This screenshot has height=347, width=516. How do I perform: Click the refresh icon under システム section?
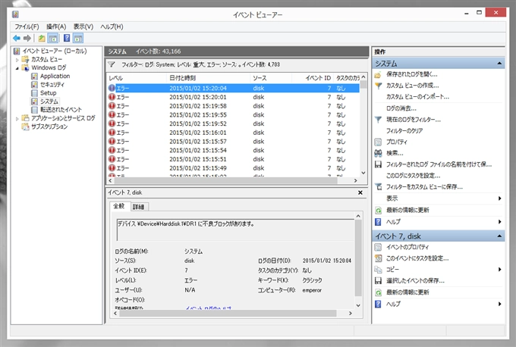click(x=378, y=211)
